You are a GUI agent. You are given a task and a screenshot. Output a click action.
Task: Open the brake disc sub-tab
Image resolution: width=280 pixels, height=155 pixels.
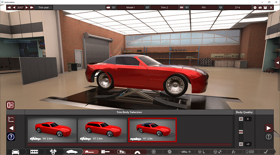170,152
